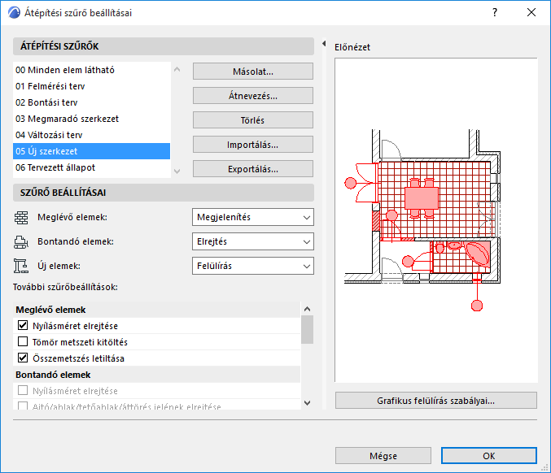This screenshot has height=473, width=551.
Task: Click the new elements icon
Action: point(21,266)
